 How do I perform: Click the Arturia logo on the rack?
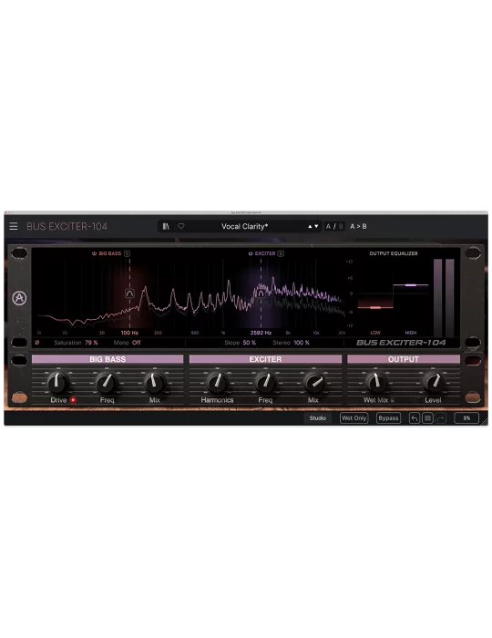click(x=19, y=298)
